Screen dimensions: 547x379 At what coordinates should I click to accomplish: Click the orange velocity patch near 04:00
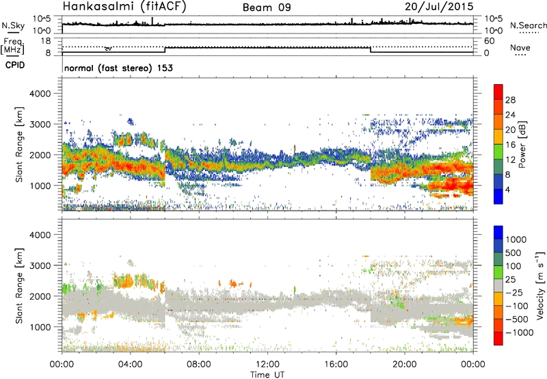coord(125,281)
